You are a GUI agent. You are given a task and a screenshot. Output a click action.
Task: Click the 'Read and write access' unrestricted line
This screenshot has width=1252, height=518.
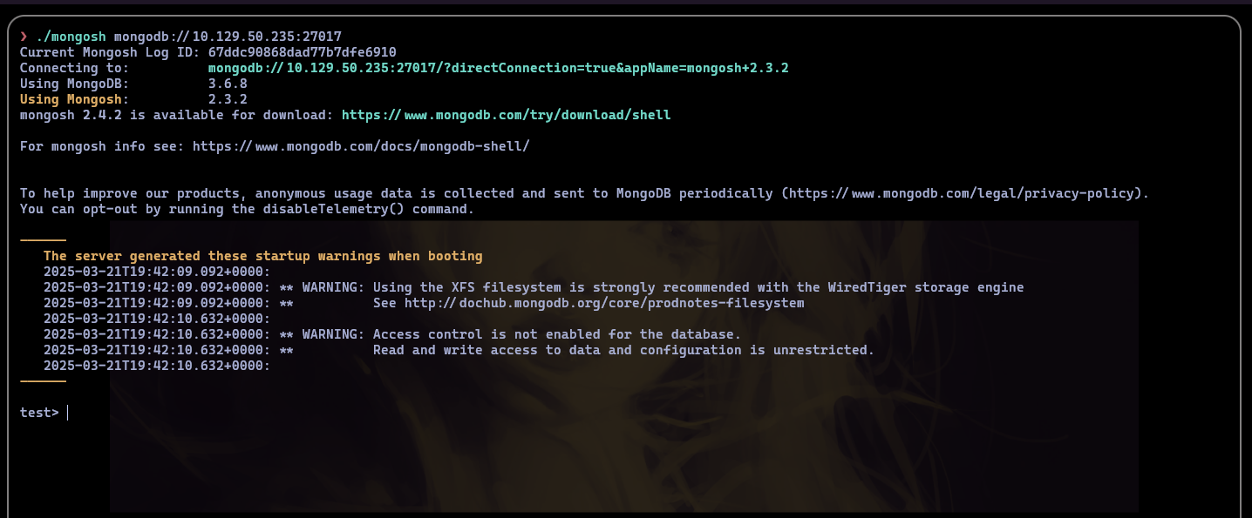click(x=459, y=350)
